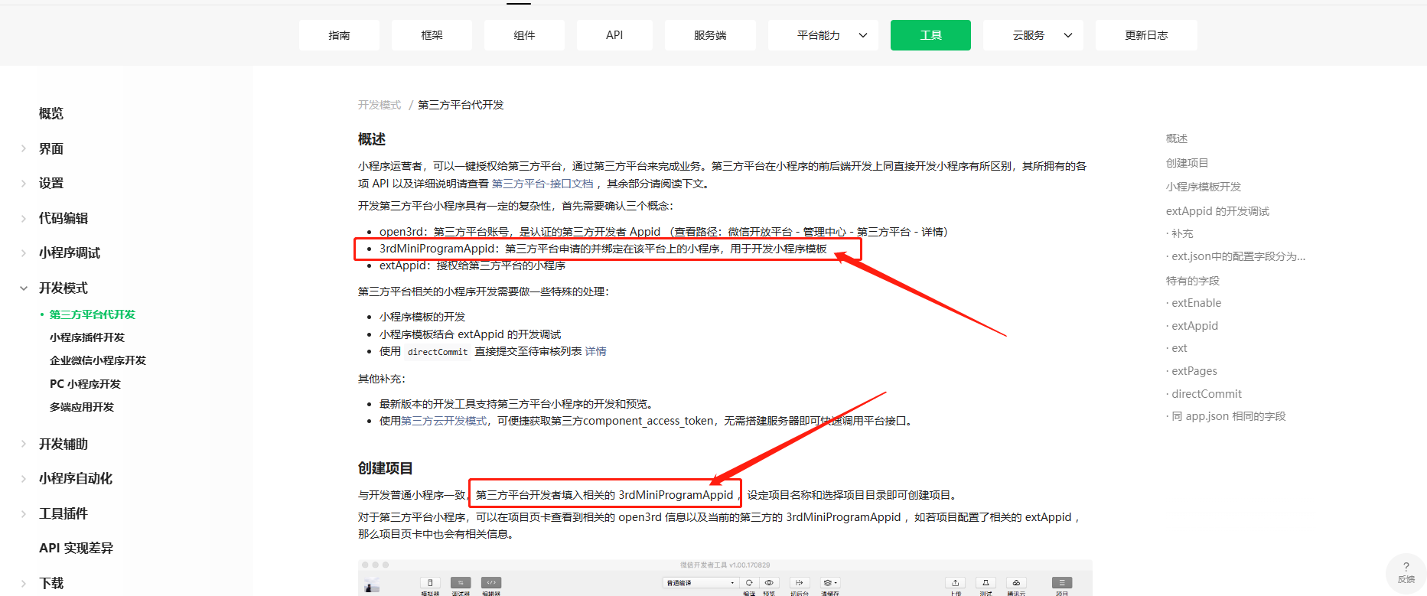Image resolution: width=1427 pixels, height=596 pixels.
Task: Open API 实现差异 in the sidebar
Action: pos(76,548)
